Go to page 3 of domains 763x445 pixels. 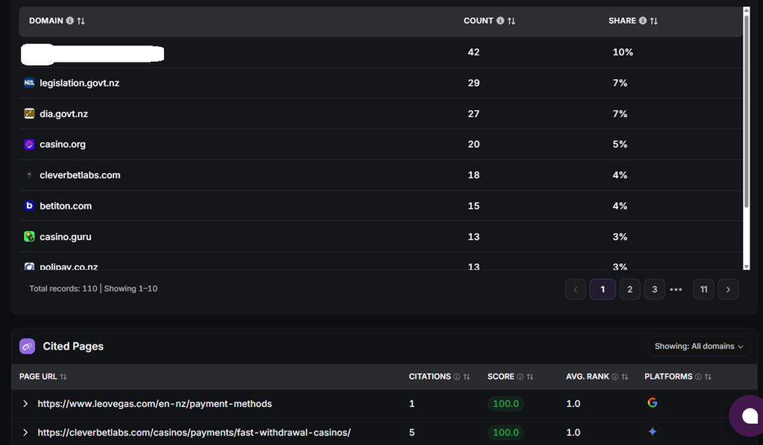click(654, 289)
